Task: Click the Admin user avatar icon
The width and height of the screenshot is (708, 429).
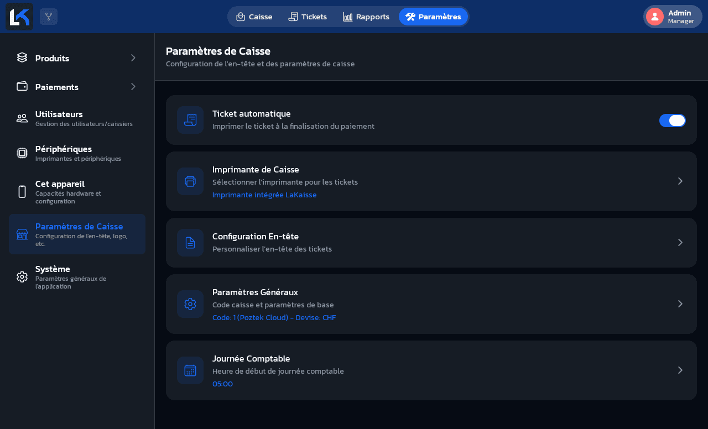Action: 655,17
